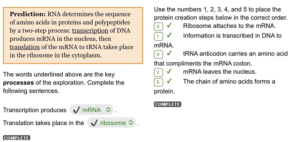Image resolution: width=293 pixels, height=142 pixels.
Task: Click green checkmark beside 'mRNA leaves the nucleus'
Action: coord(169,71)
